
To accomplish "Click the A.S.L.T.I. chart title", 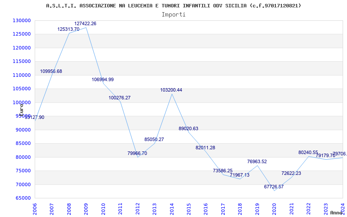I will pyautogui.click(x=173, y=6).
